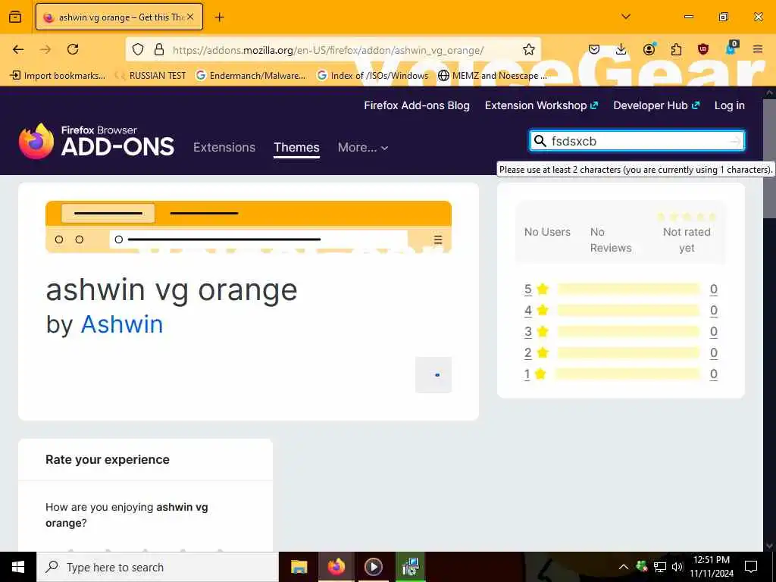The image size is (776, 582).
Task: Click the loading install button
Action: point(433,374)
